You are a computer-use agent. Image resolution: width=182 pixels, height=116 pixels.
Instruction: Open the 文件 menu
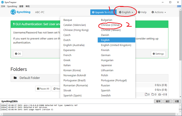point(3,6)
